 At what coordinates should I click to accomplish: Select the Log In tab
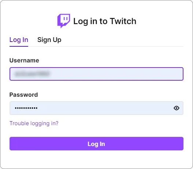click(x=19, y=40)
